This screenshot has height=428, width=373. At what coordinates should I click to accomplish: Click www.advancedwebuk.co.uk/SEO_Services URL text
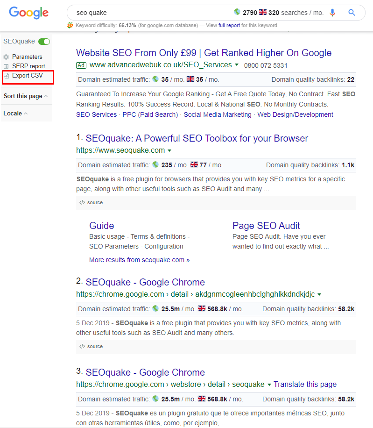coord(161,65)
